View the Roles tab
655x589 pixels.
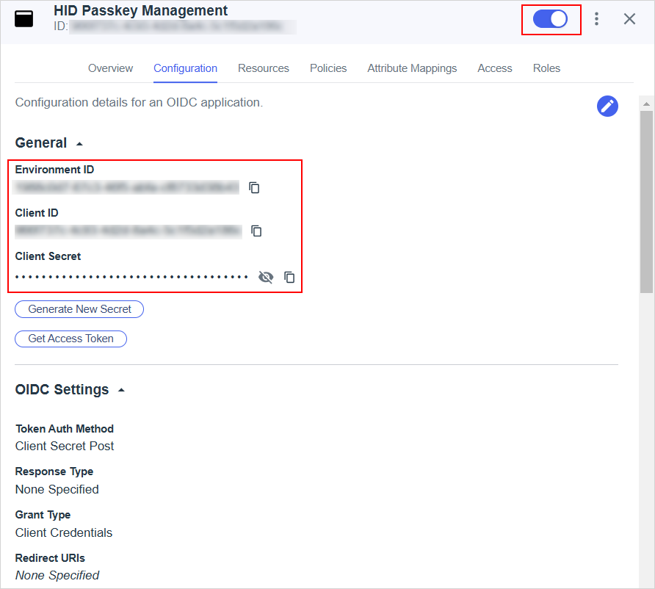coord(546,68)
